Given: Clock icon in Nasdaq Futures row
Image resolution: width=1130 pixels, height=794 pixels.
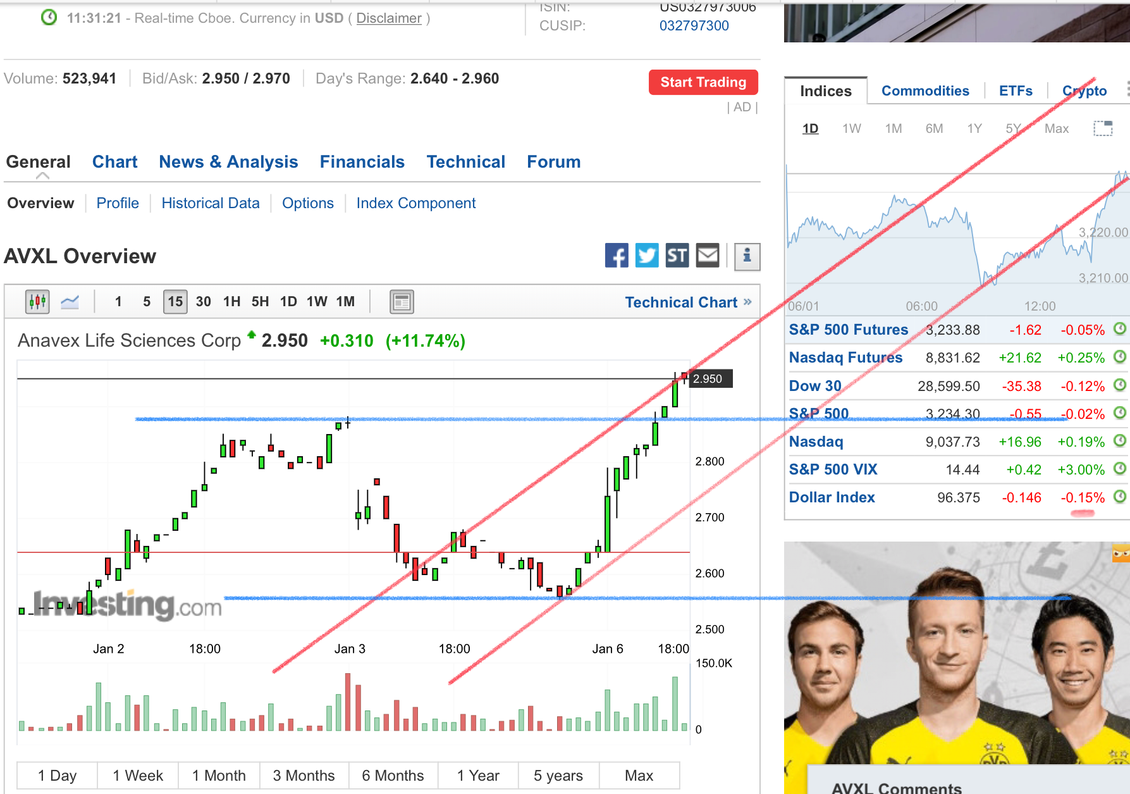Looking at the screenshot, I should 1120,357.
